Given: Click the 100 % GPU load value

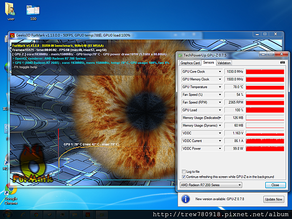Looking at the screenshot, I should [x=234, y=110].
